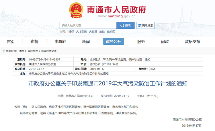Click 有效性 value 有效

[153, 69]
